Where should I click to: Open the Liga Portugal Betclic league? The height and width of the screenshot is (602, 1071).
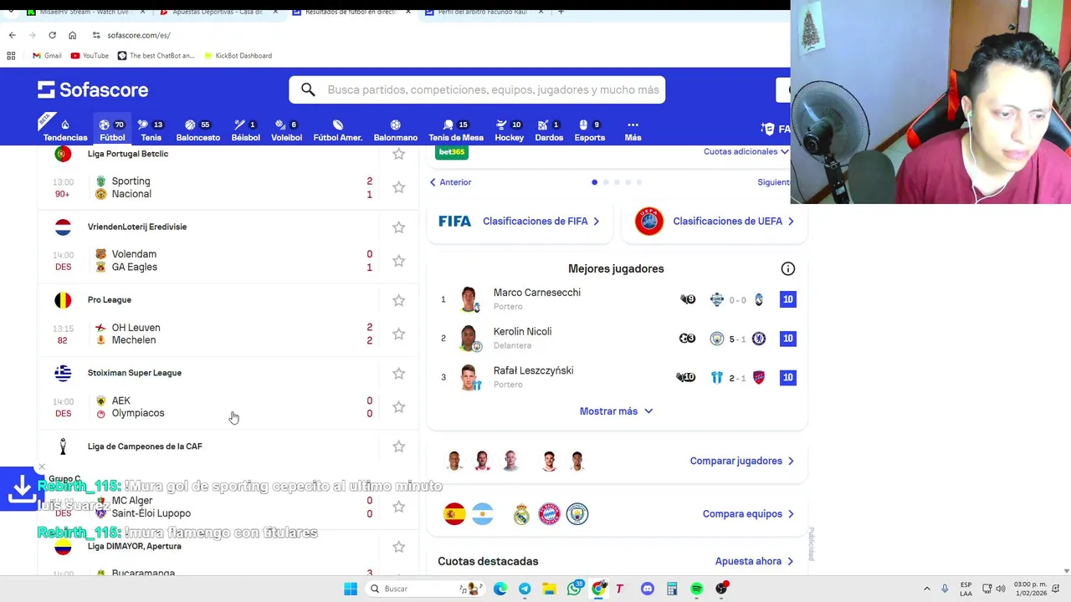click(128, 154)
